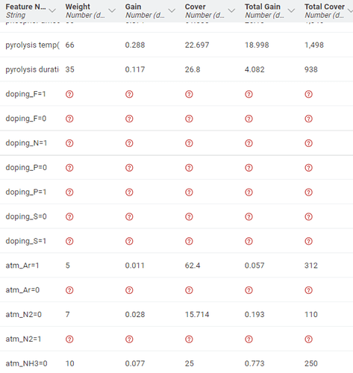Expand the Cover column header menu
The image size is (353, 373).
231,10
